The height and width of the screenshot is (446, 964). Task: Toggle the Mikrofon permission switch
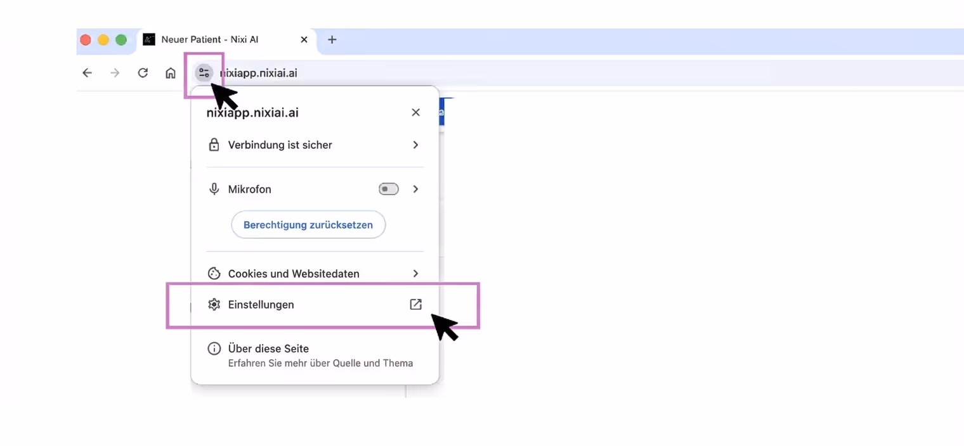388,189
